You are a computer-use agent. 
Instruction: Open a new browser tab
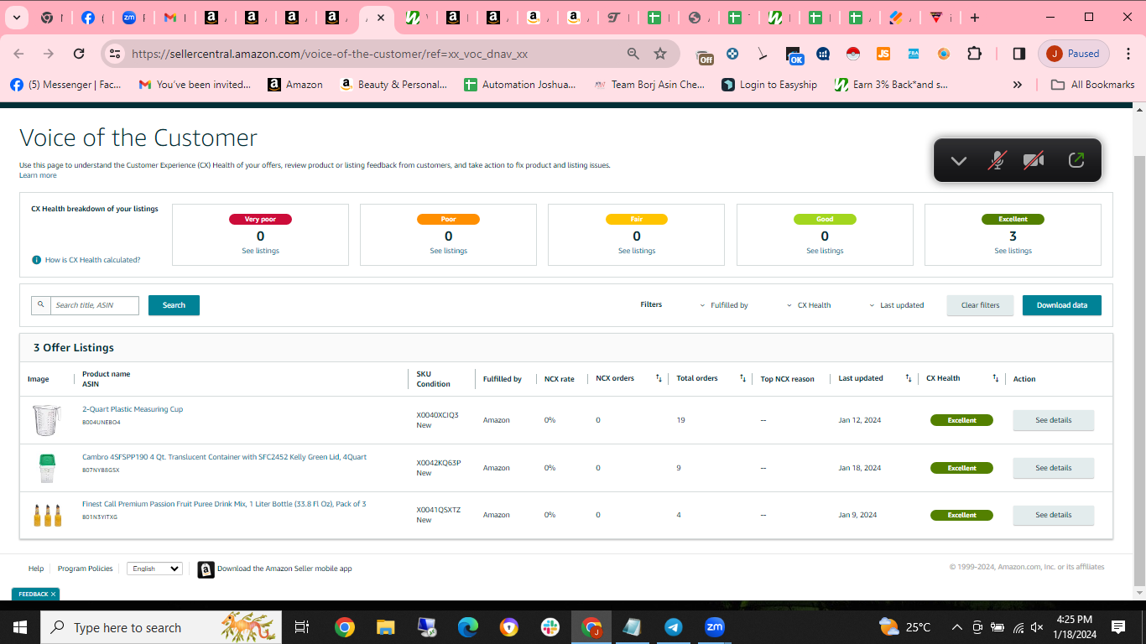pos(975,18)
